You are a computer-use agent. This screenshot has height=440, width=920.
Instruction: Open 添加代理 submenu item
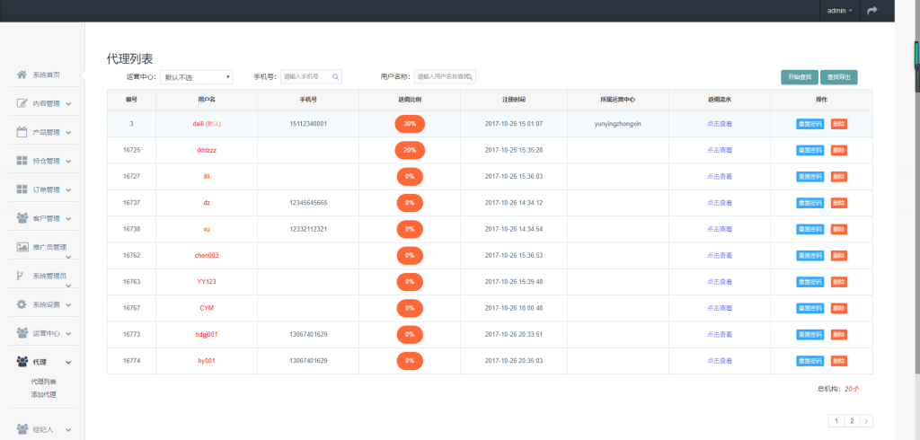[x=44, y=394]
